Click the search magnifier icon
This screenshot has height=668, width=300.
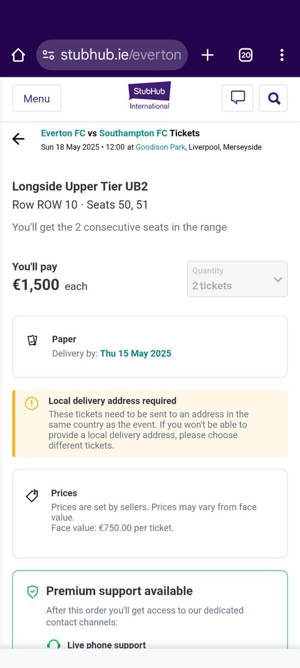273,98
